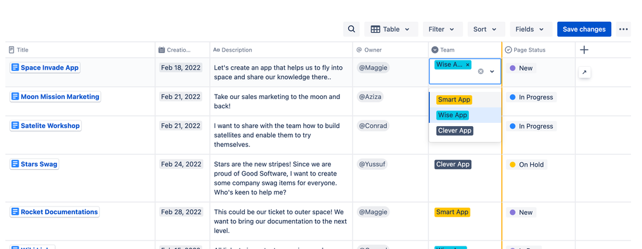Click the @Yussuf owner cell
642x249 pixels.
372,164
